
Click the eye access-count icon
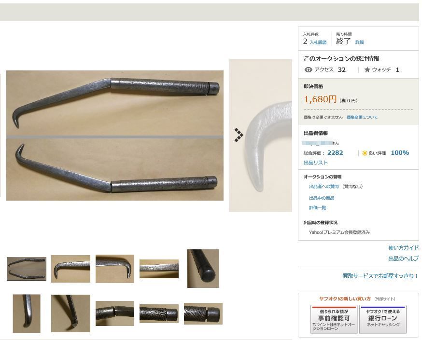[308, 69]
